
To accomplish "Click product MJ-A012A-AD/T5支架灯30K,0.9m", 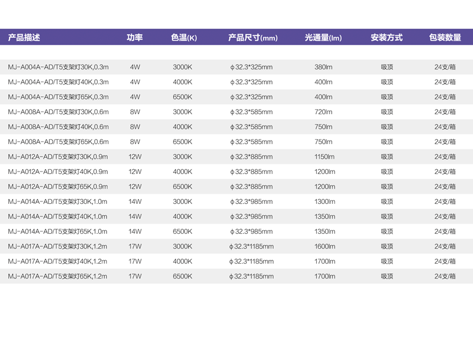I will (58, 157).
